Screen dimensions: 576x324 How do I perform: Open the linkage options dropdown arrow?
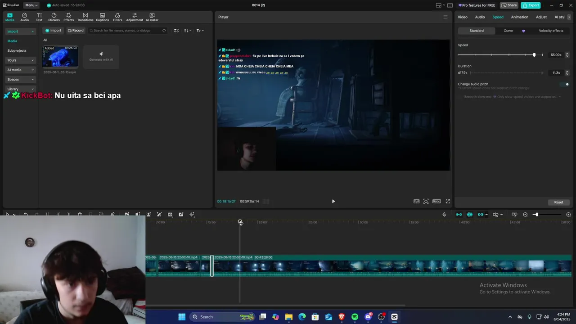pyautogui.click(x=486, y=215)
